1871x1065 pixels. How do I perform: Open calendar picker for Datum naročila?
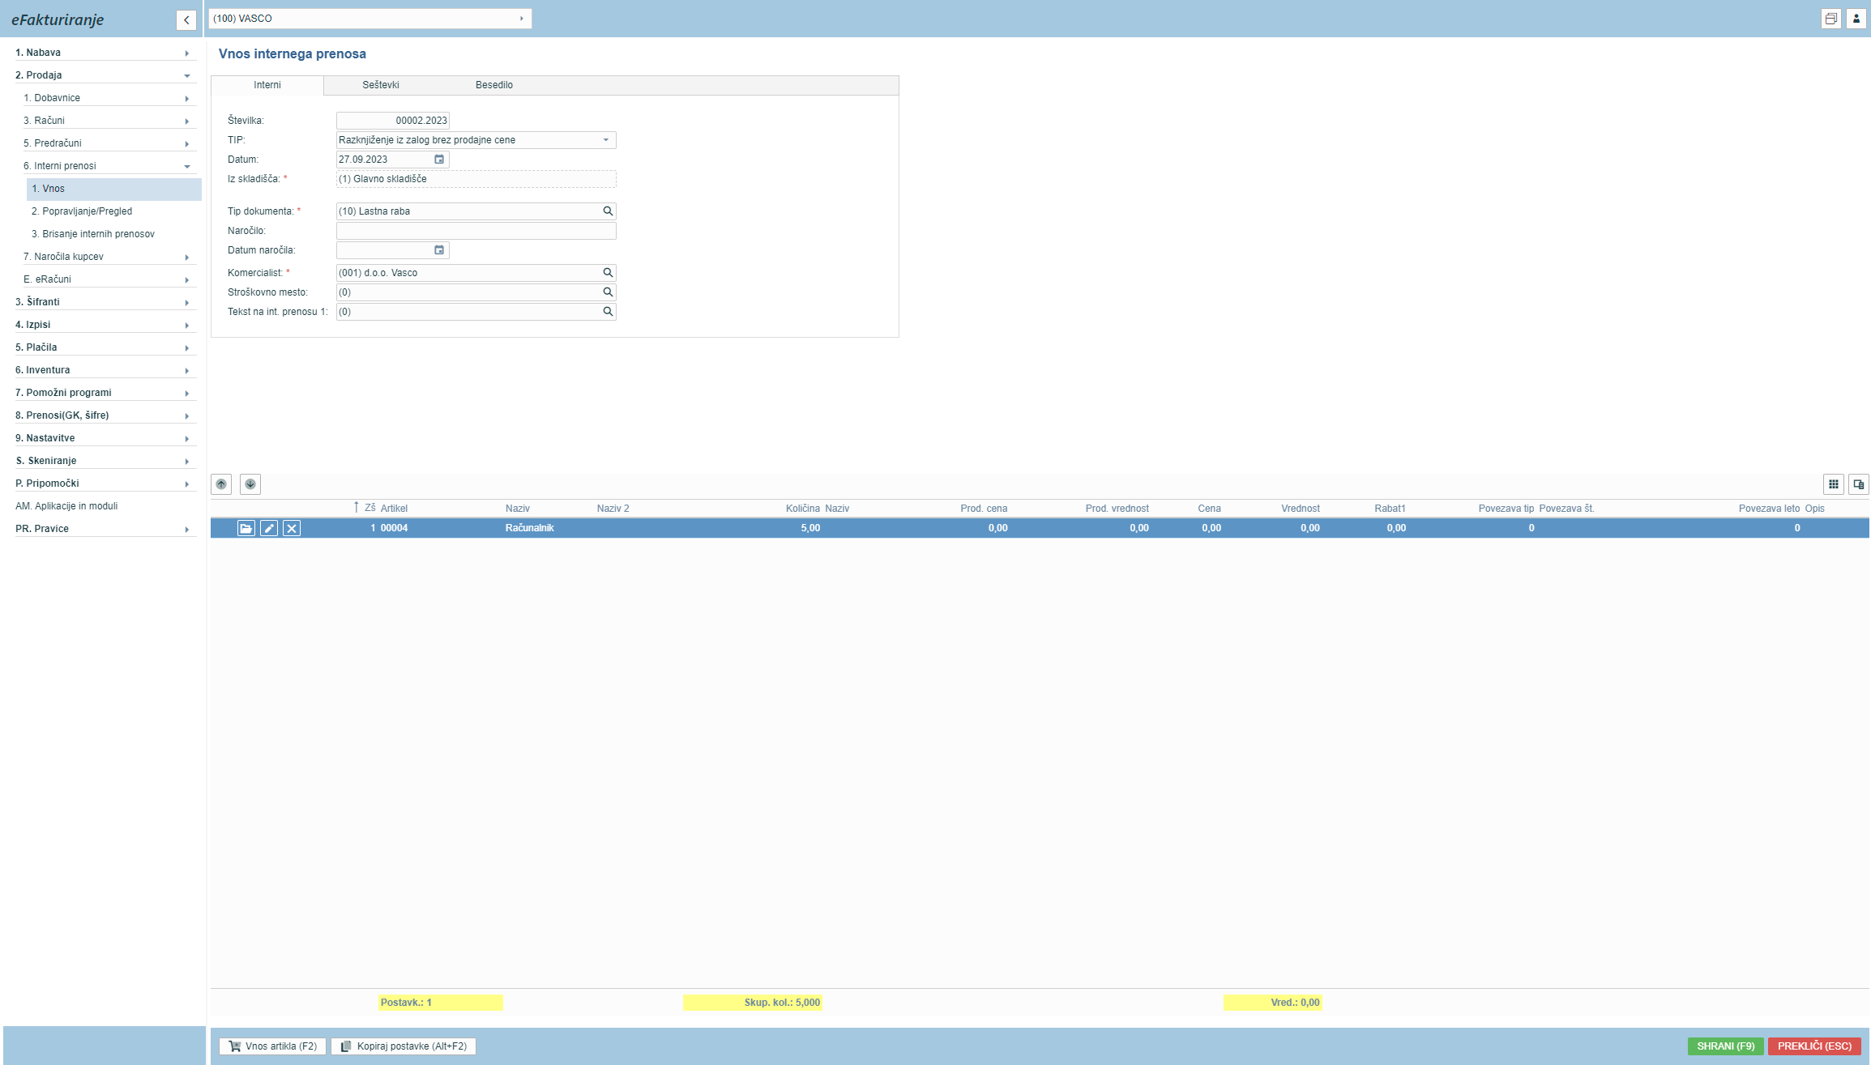click(x=439, y=250)
